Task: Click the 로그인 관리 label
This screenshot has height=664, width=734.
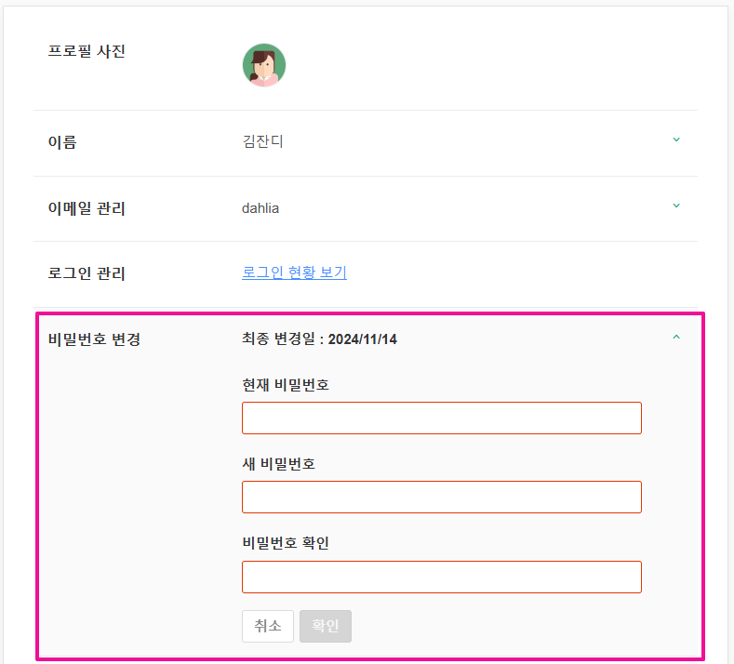Action: 87,273
